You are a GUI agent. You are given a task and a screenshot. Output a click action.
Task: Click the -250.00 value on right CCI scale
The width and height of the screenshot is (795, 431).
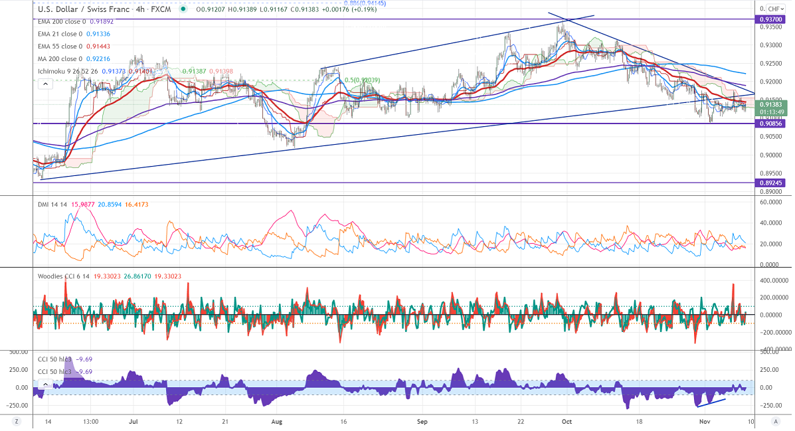click(771, 406)
